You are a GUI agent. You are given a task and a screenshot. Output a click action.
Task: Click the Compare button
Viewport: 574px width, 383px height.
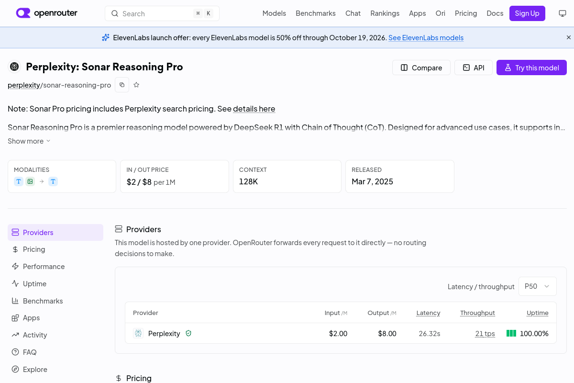point(421,68)
